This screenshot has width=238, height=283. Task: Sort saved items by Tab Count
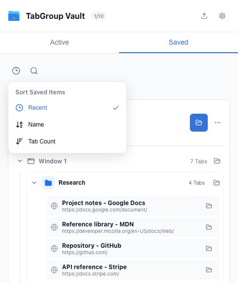coord(67,141)
